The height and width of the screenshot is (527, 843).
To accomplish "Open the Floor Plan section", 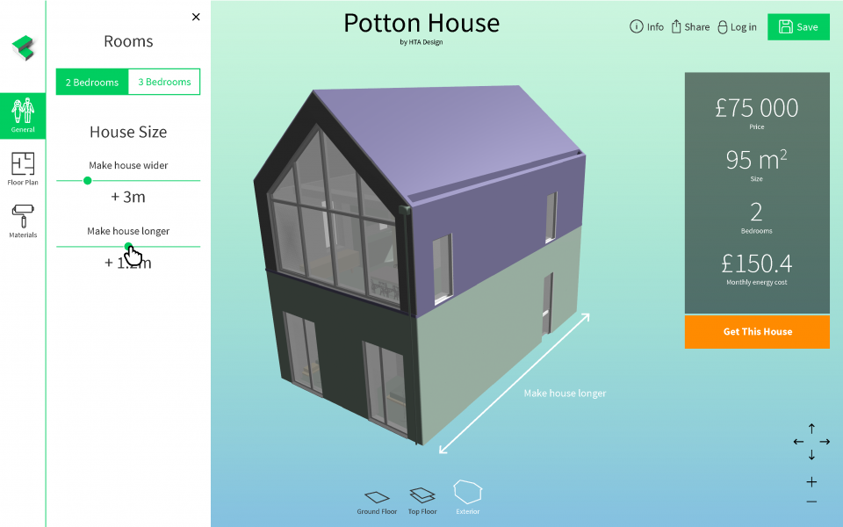I will pyautogui.click(x=23, y=169).
